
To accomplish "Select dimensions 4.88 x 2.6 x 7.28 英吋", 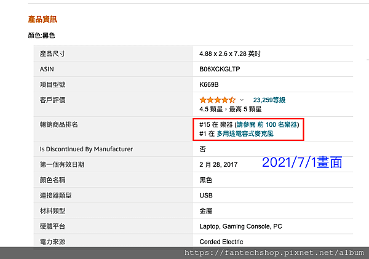I will [230, 54].
